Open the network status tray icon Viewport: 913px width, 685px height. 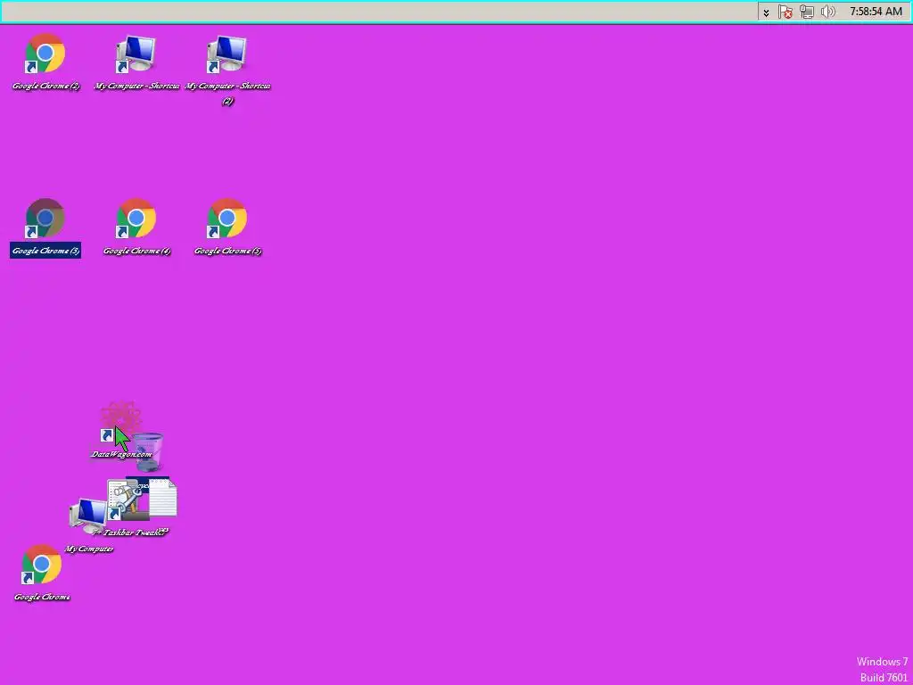tap(806, 12)
